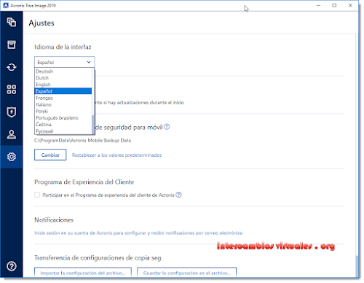Click the Acronis logo in title bar
This screenshot has height=283, width=364.
point(6,5)
